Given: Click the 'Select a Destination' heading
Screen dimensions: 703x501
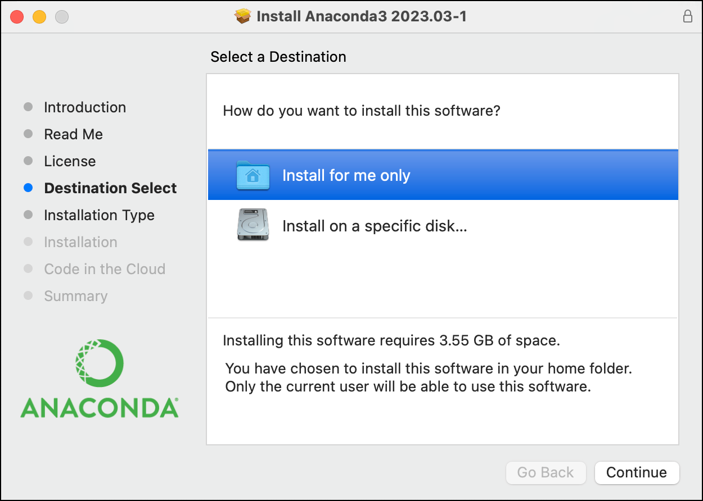Looking at the screenshot, I should (278, 57).
